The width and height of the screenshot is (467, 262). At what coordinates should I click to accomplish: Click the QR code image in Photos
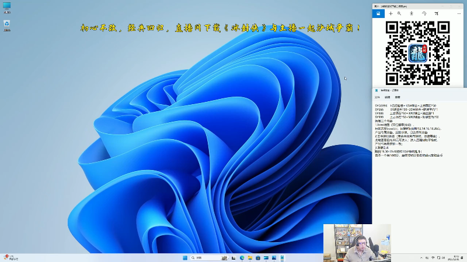pyautogui.click(x=417, y=53)
